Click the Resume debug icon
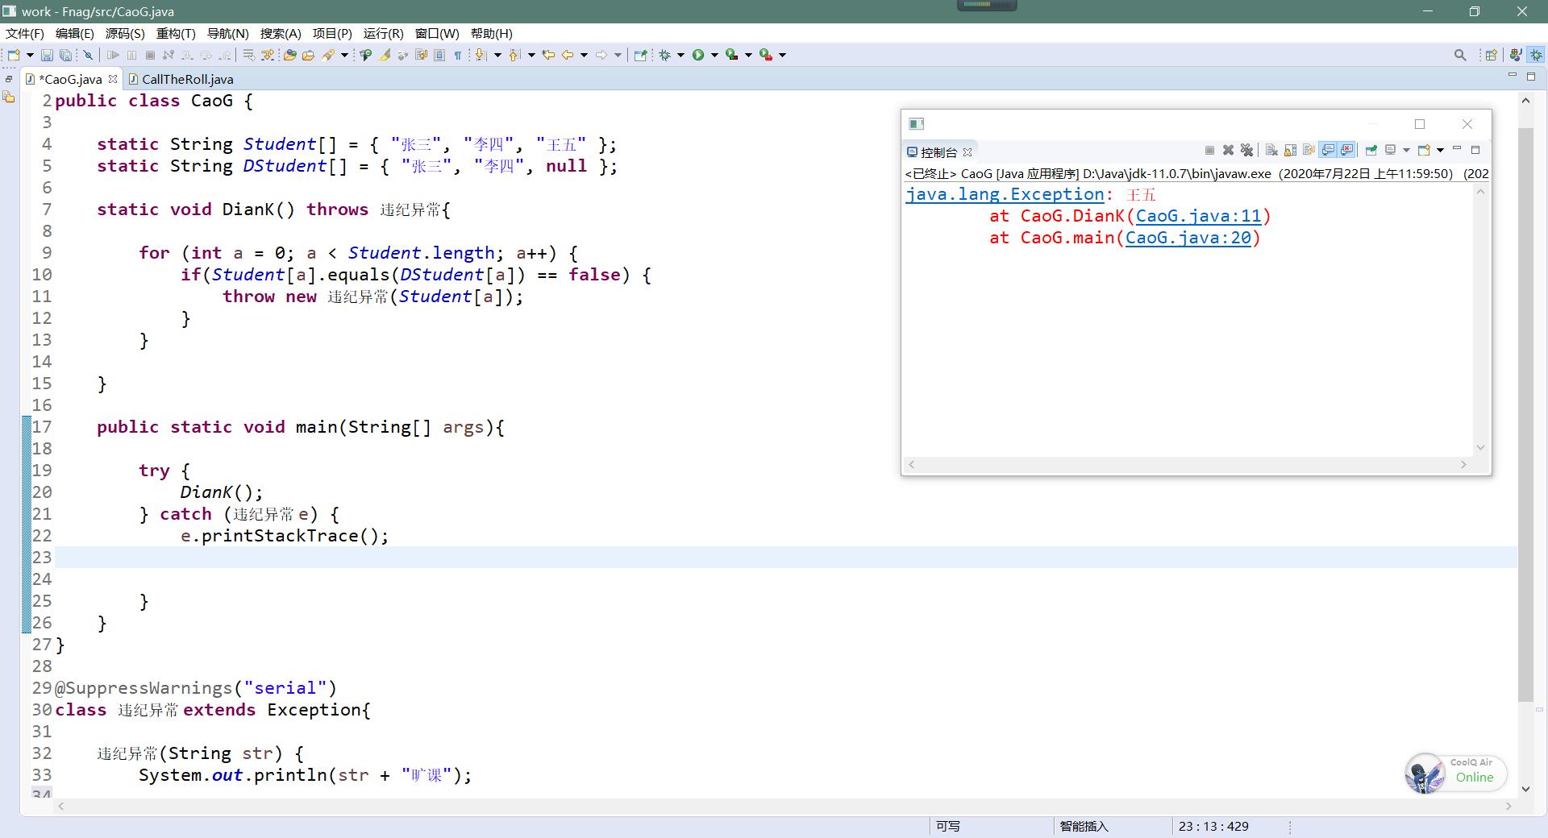The width and height of the screenshot is (1548, 838). tap(113, 55)
